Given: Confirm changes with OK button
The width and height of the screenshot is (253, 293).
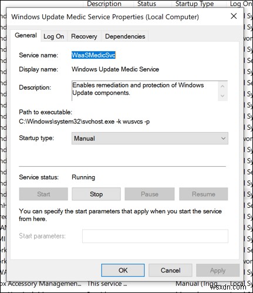Looking at the screenshot, I should (x=123, y=270).
